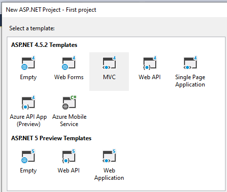This screenshot has height=192, width=227.
Task: Select the Azure Mobile Service icon
Action: 69,103
